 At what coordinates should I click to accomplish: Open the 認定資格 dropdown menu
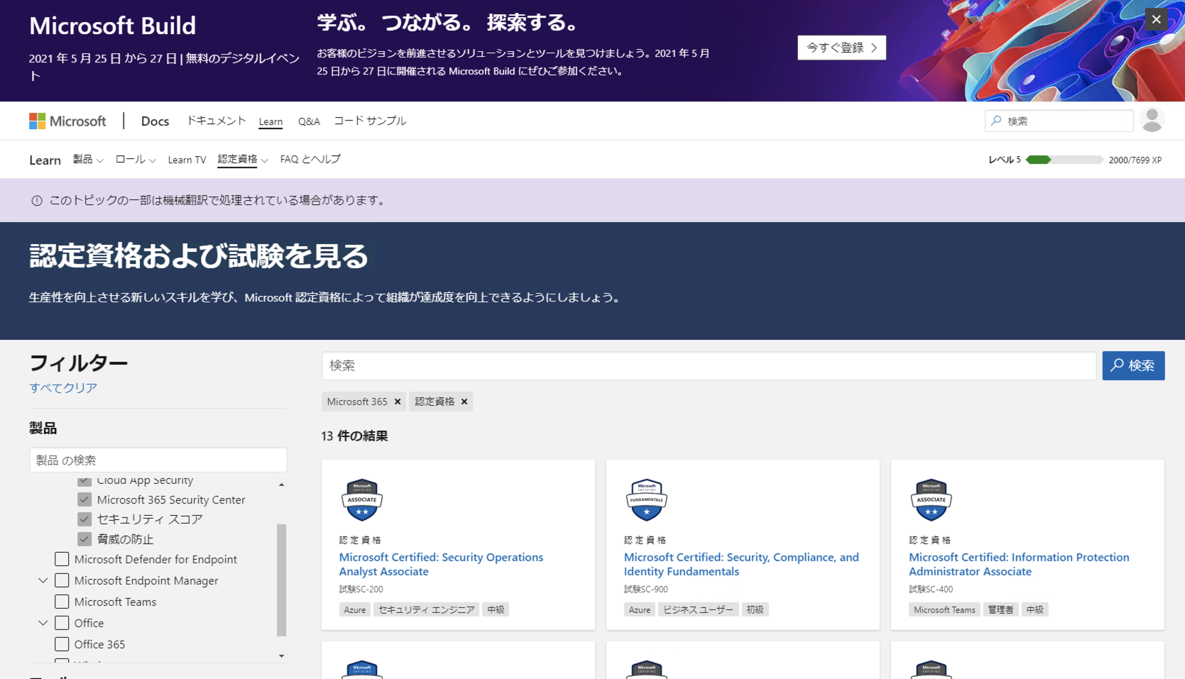pos(243,160)
